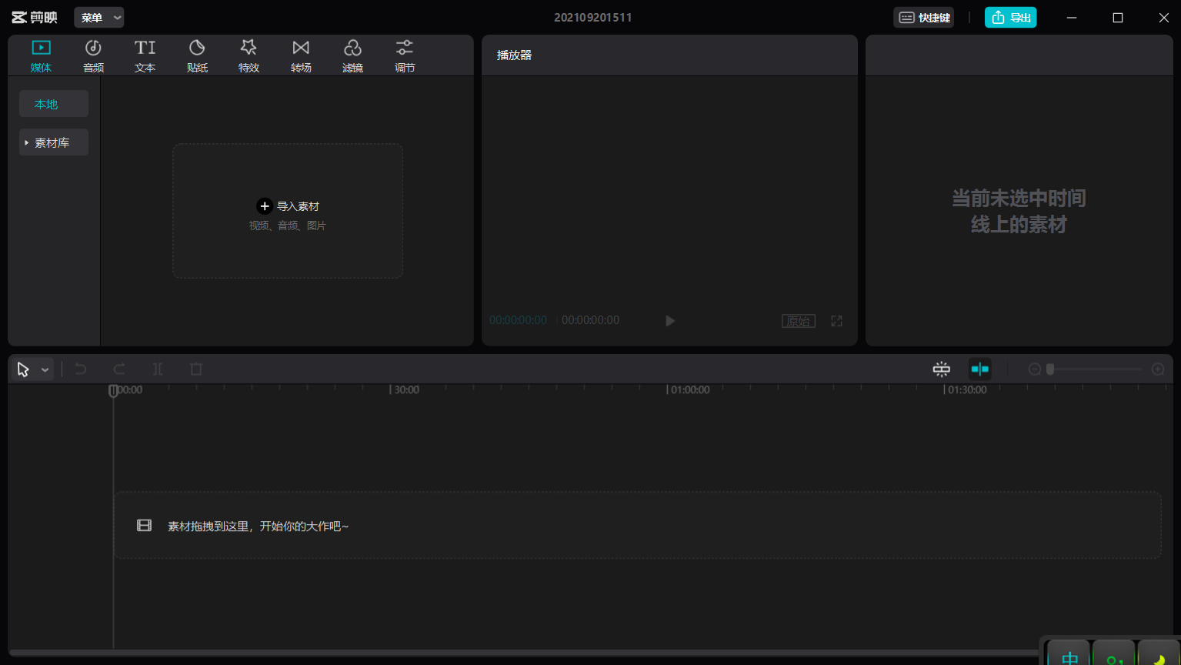
Task: Switch to the 媒体 (Media) tab
Action: [41, 56]
